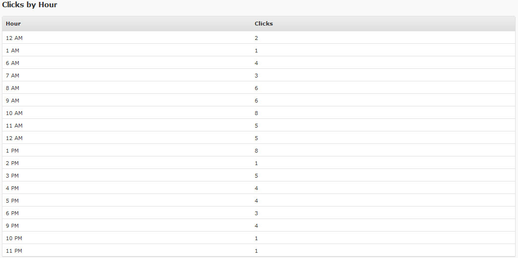Select the 8 AM hour cell
Viewport: 518px width, 258px height.
click(12, 88)
